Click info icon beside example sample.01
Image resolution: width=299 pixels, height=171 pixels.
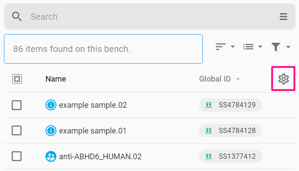(x=51, y=131)
